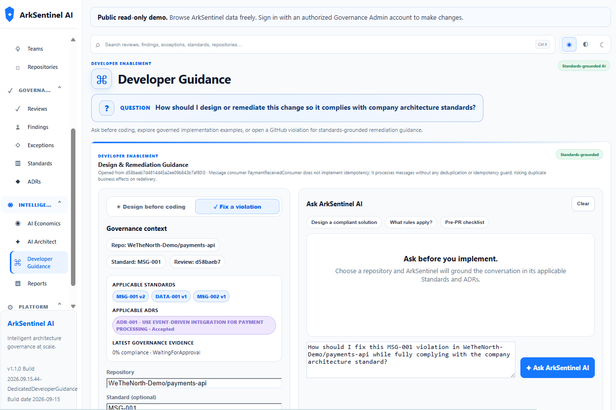This screenshot has width=616, height=410.
Task: Click the Exceptions diamond icon
Action: [18, 145]
